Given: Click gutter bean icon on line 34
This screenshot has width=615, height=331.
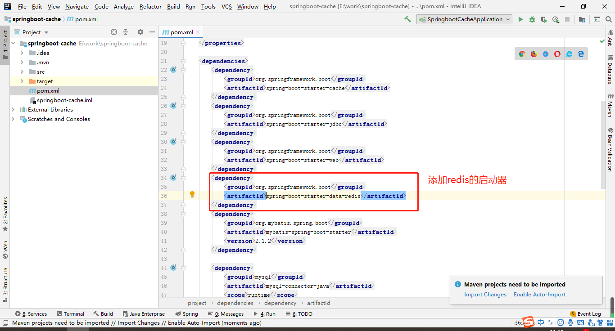Looking at the screenshot, I should [x=174, y=178].
